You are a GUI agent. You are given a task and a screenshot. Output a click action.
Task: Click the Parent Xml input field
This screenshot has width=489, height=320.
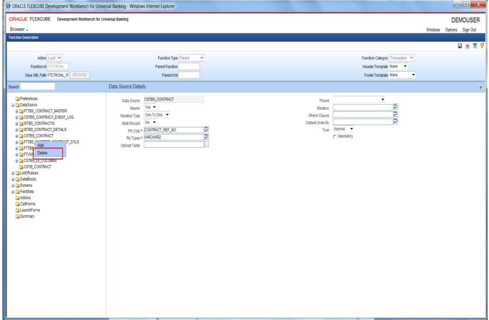point(189,75)
